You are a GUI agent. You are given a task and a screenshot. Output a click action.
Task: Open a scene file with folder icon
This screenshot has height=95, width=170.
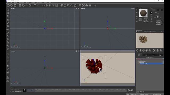[12, 5]
